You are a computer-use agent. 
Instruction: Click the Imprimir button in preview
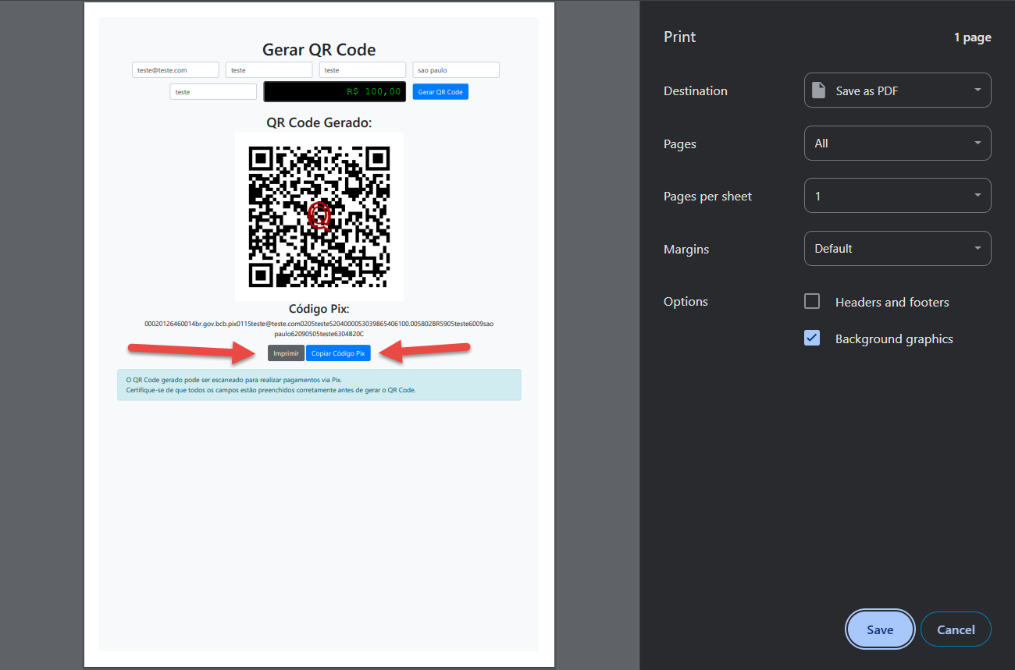(286, 353)
